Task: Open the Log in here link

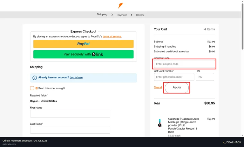Action: pos(76,77)
